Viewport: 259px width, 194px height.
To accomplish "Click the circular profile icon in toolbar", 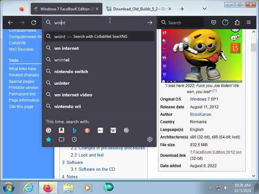I will click(x=225, y=22).
